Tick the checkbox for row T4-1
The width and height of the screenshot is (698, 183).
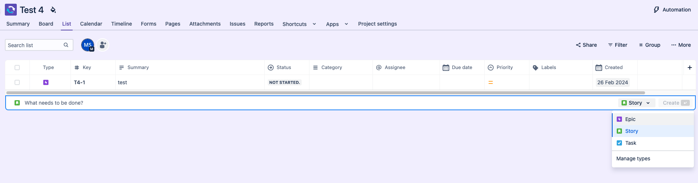point(17,82)
